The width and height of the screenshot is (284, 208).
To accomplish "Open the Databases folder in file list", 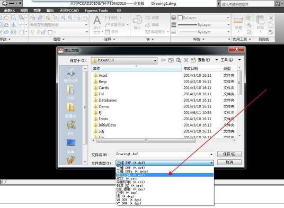I will pyautogui.click(x=108, y=100).
